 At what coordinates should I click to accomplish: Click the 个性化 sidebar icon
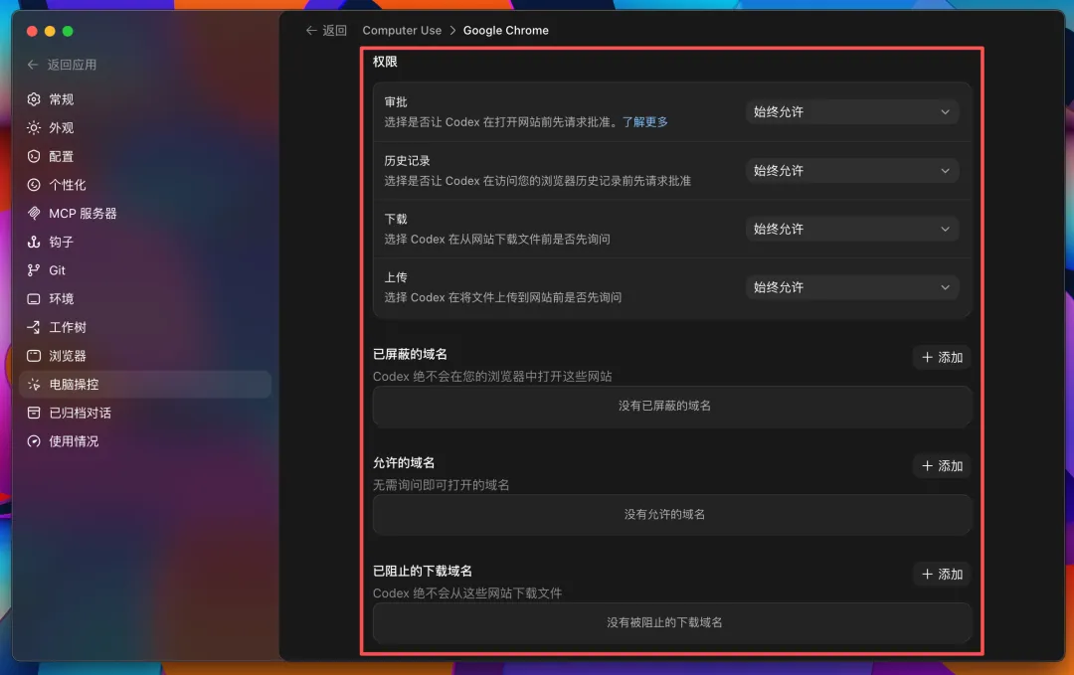point(34,185)
